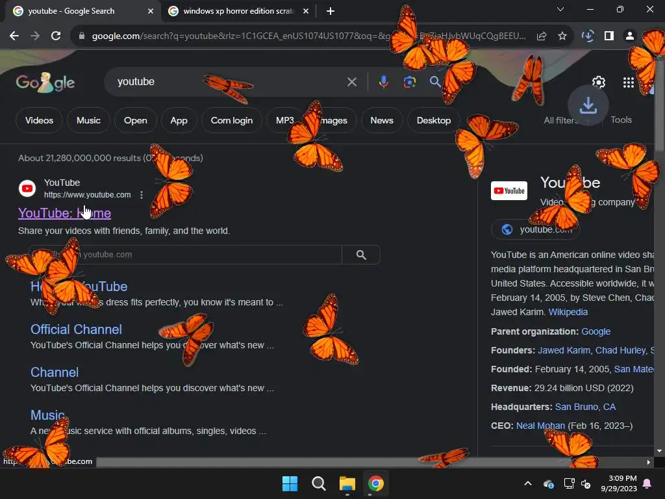Click the YouTube favicon in result
Viewport: 665px width, 499px height.
(x=27, y=188)
